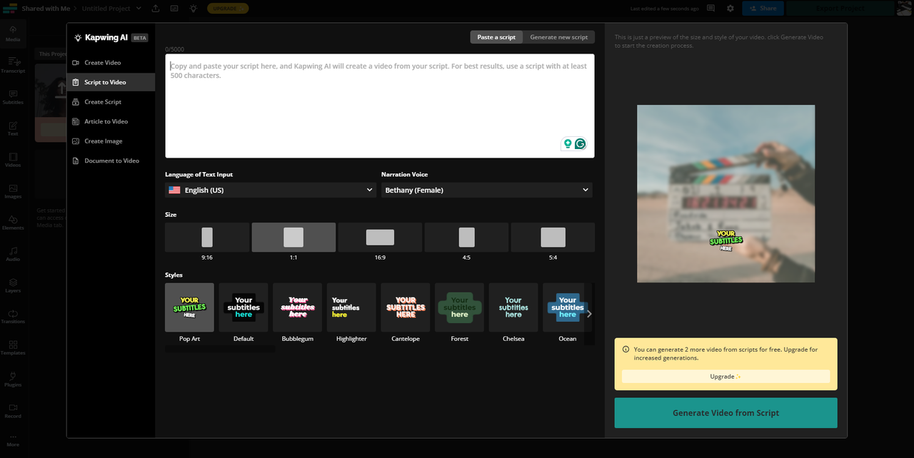This screenshot has width=914, height=458.
Task: Click the Share button in top bar
Action: [763, 9]
